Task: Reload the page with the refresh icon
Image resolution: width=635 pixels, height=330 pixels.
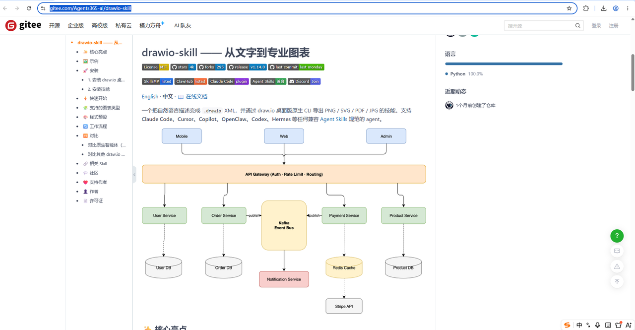Action: pos(29,8)
